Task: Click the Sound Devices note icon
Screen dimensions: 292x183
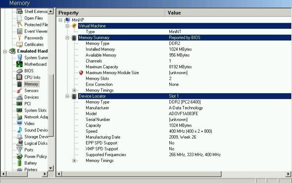Action: point(20,130)
